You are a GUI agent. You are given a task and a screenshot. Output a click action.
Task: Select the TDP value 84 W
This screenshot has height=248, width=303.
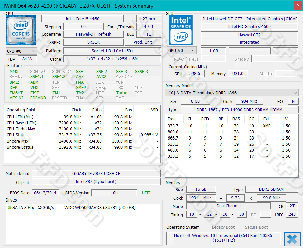[x=27, y=59]
